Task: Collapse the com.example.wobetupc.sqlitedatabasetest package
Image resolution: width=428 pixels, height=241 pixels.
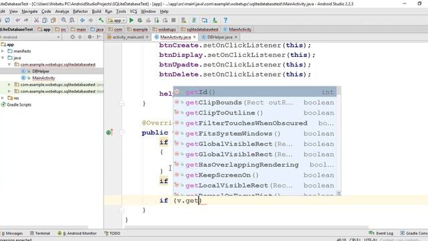Action: point(9,64)
